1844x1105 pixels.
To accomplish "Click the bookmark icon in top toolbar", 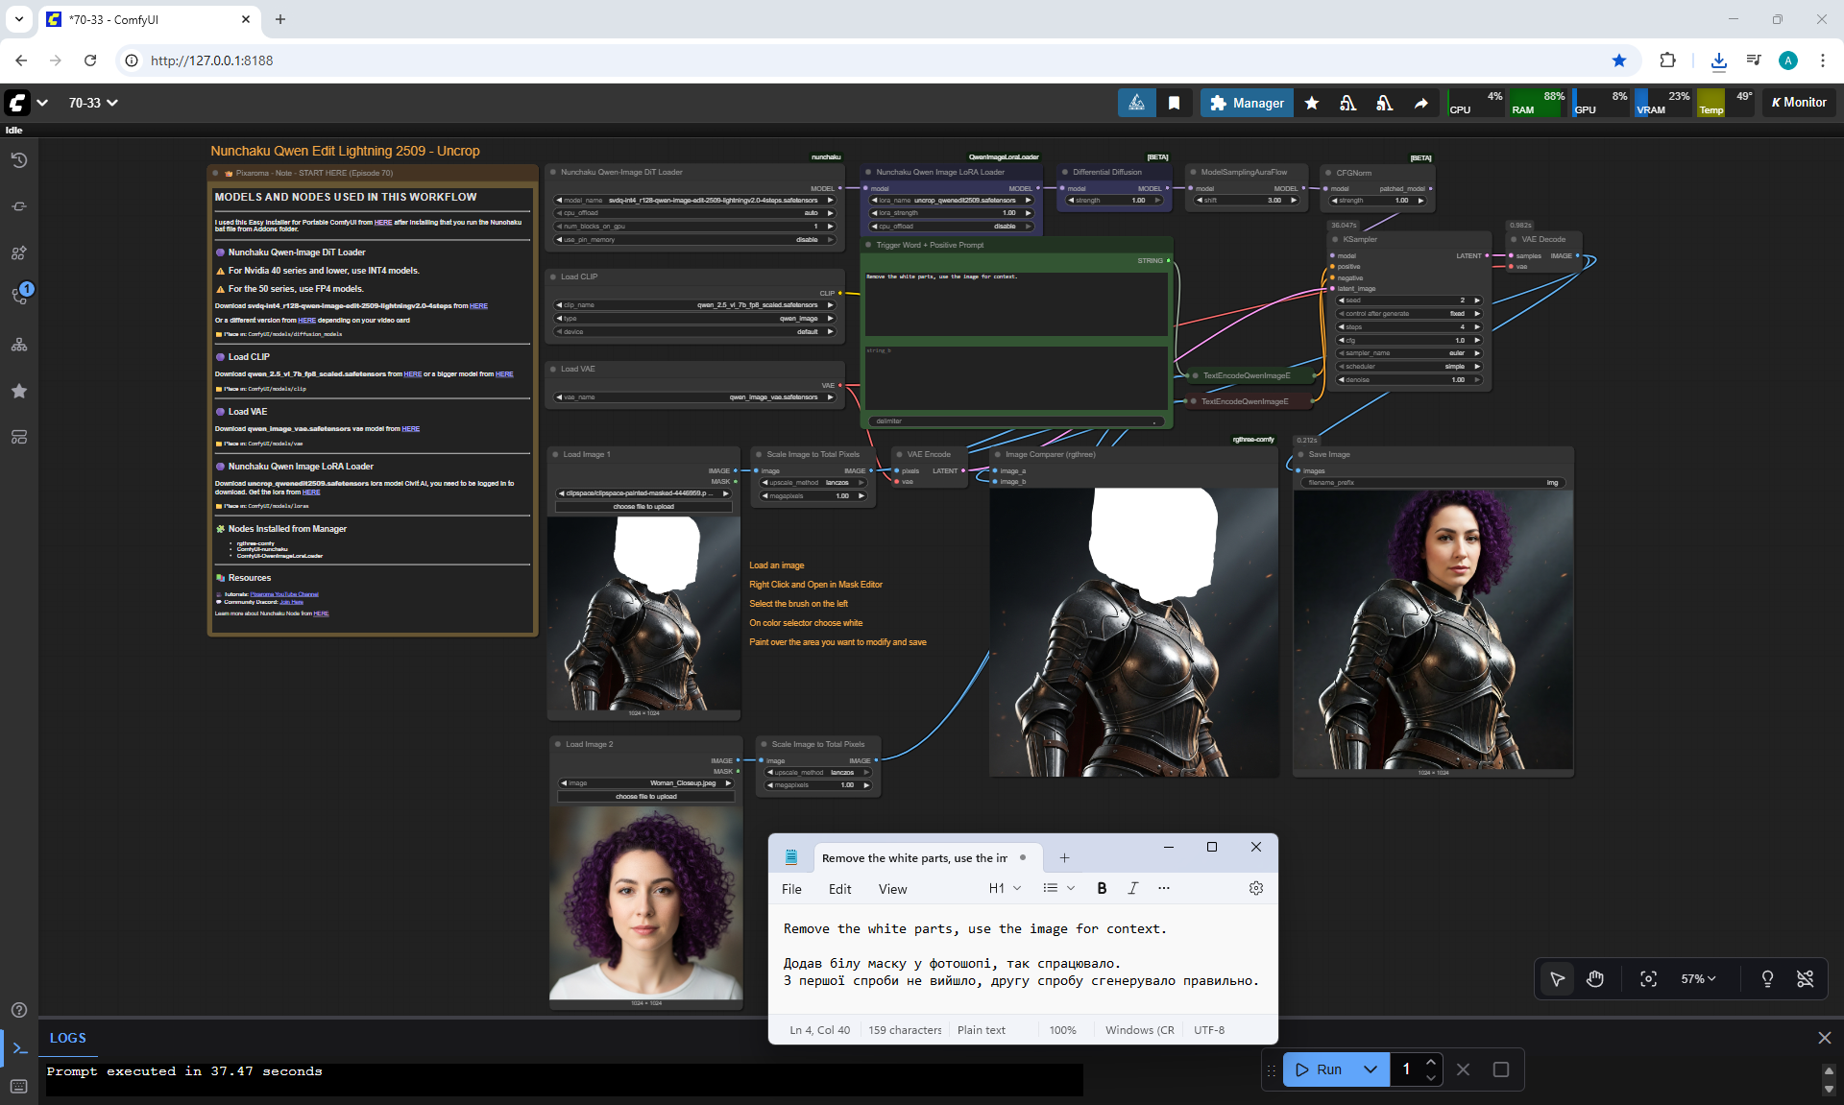I will [x=1174, y=103].
